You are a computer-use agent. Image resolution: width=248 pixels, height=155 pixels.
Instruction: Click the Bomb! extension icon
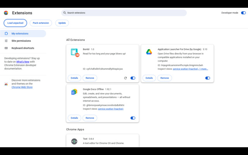[x=75, y=53]
